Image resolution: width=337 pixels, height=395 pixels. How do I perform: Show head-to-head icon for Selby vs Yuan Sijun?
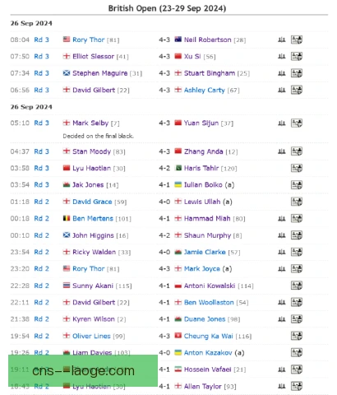282,123
